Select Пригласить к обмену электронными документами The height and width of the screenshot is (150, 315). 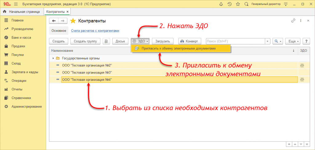tap(181, 48)
